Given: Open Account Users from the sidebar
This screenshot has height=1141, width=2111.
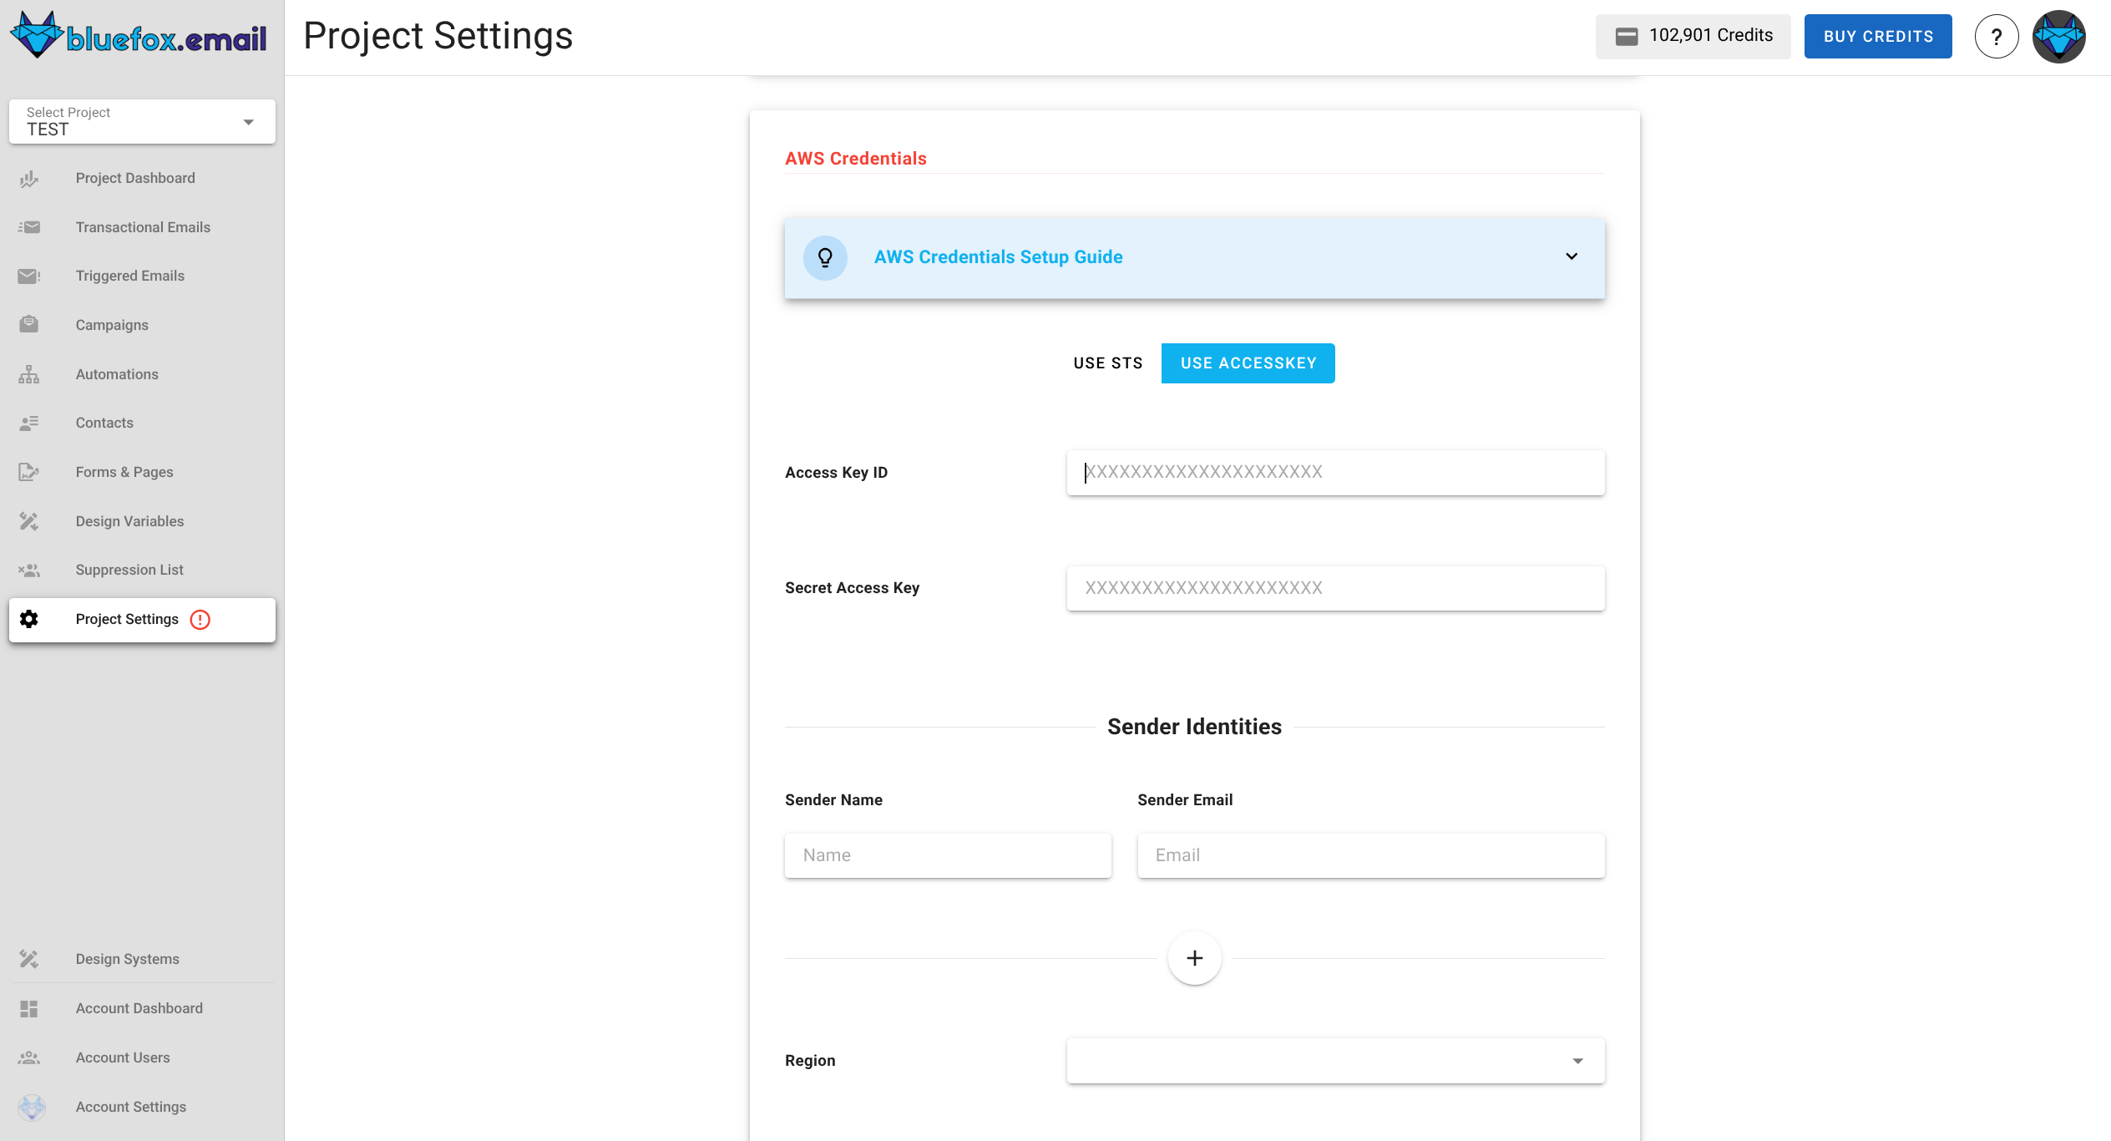Looking at the screenshot, I should point(122,1057).
